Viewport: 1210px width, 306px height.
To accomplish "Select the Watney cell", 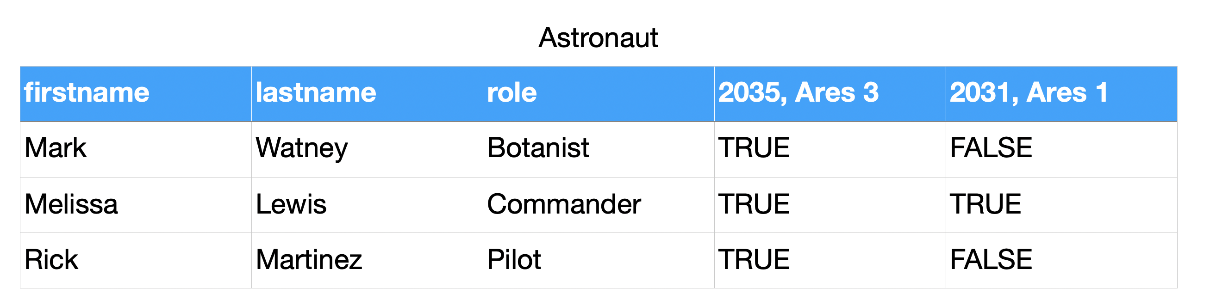I will point(367,149).
